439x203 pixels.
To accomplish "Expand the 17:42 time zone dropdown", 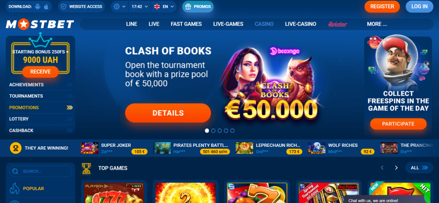I will click(x=139, y=7).
